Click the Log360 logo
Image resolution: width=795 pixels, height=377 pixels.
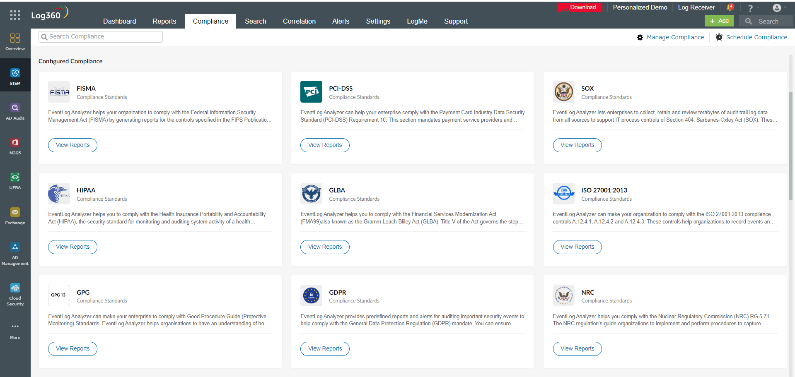tap(50, 14)
